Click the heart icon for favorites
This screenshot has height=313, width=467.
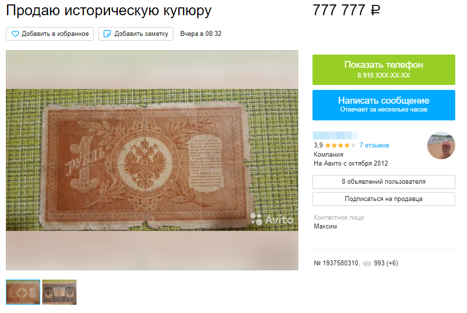(x=15, y=34)
